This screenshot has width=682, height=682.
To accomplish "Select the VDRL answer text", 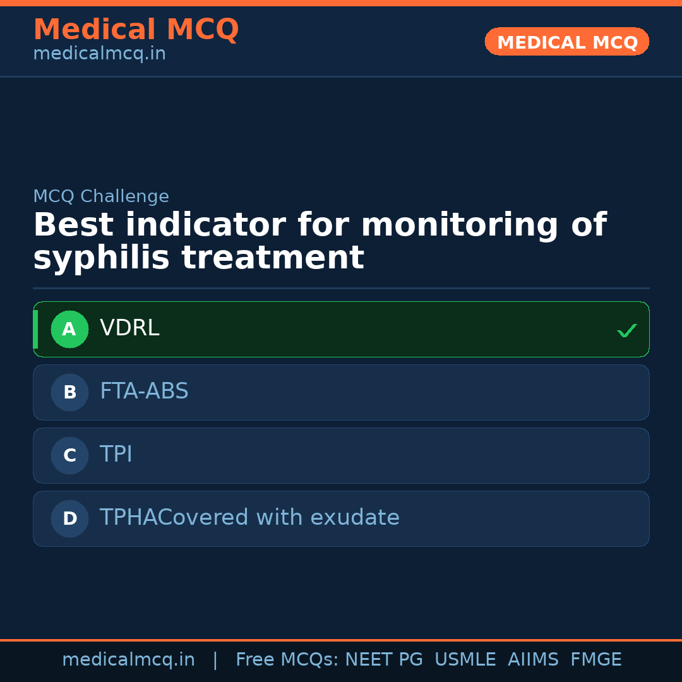I will tap(129, 328).
